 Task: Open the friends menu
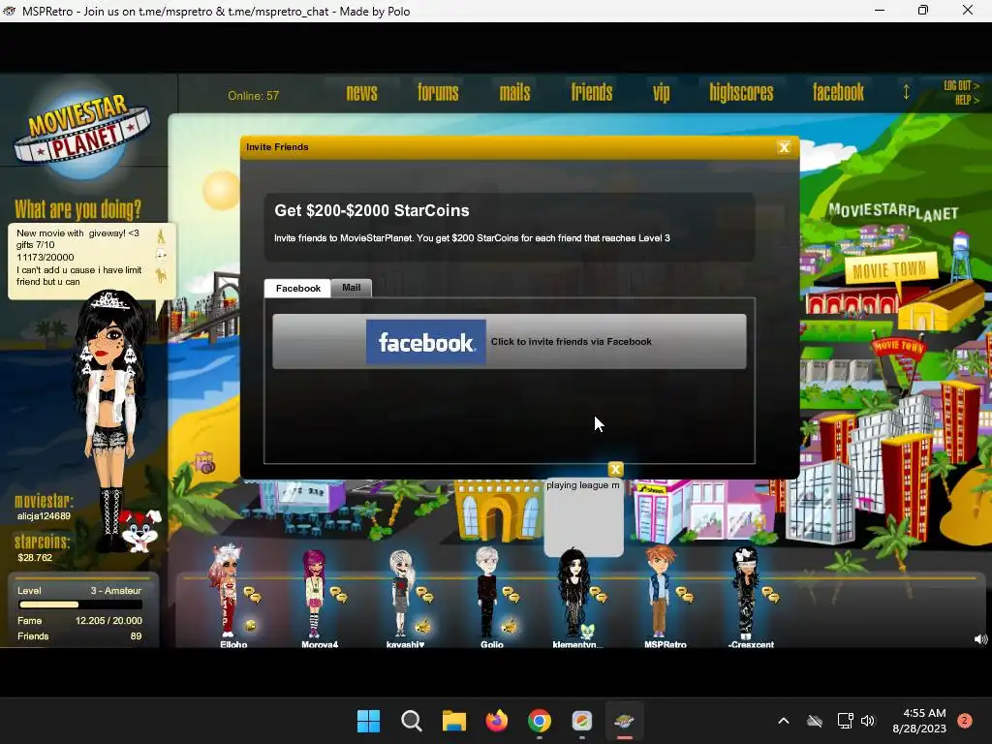(x=592, y=93)
